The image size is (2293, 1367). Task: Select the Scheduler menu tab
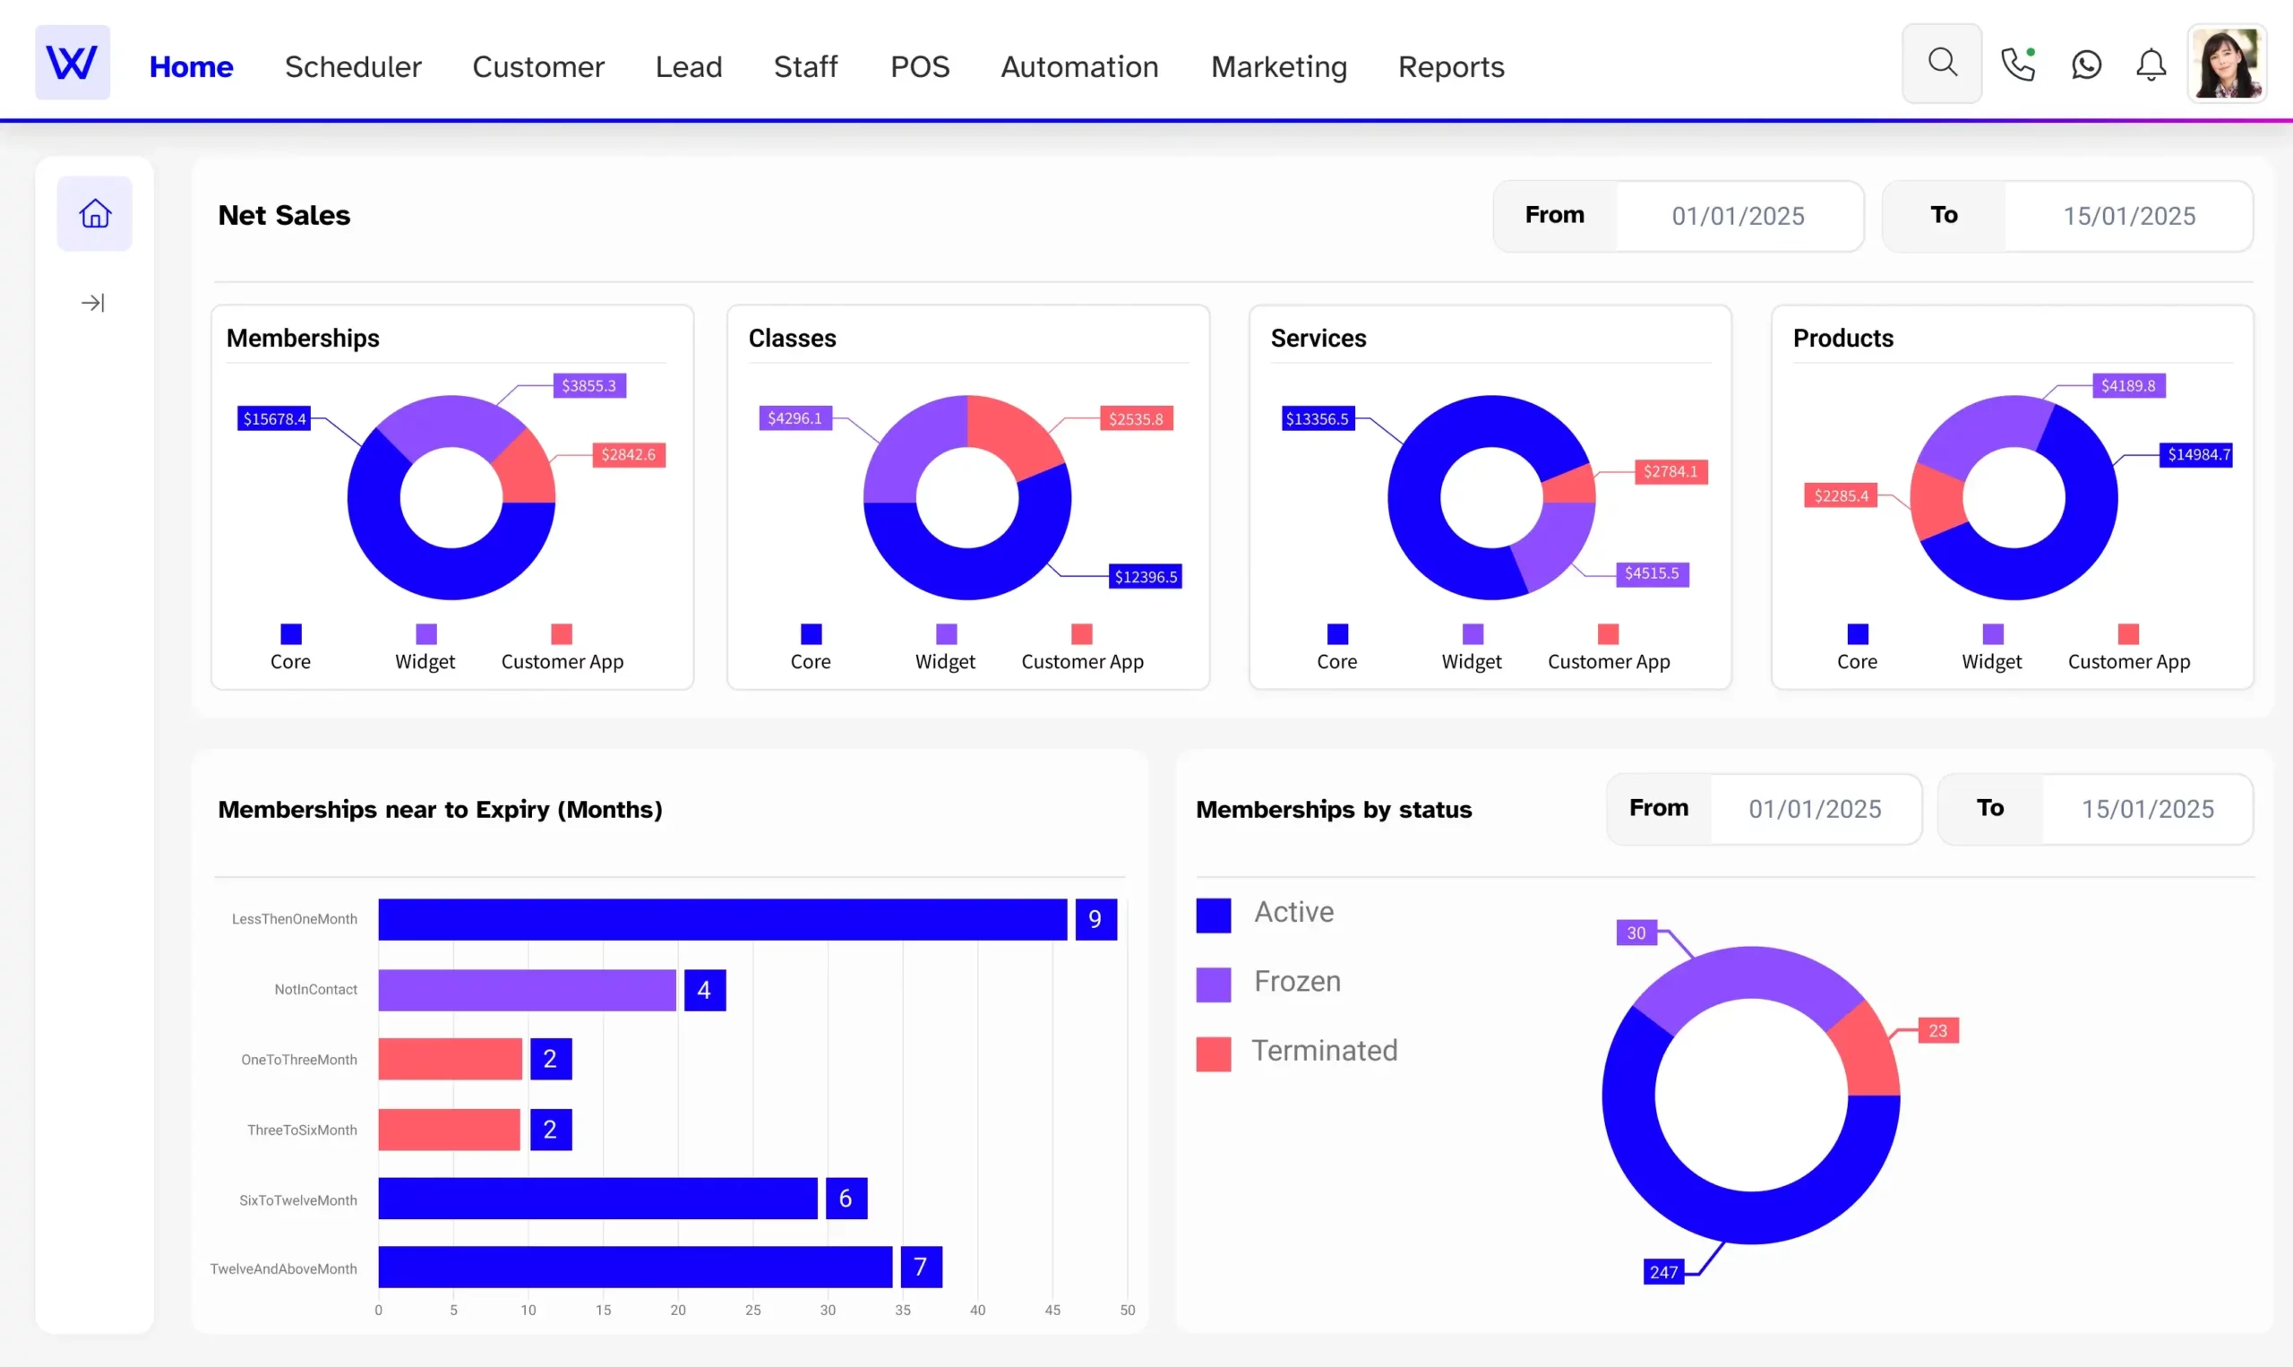click(x=353, y=65)
